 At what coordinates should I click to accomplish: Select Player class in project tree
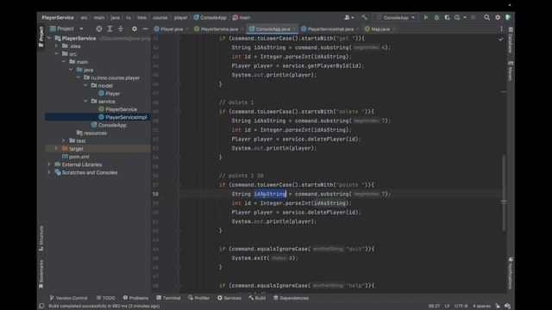coord(113,94)
